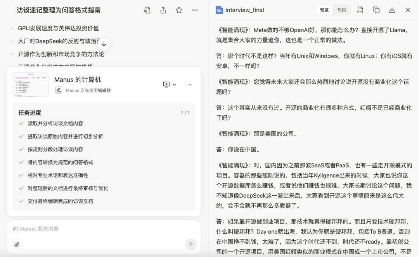
Task: Export the document as PDF
Action: 360,10
